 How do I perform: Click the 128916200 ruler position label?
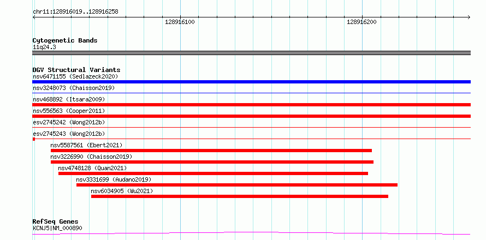[x=361, y=22]
